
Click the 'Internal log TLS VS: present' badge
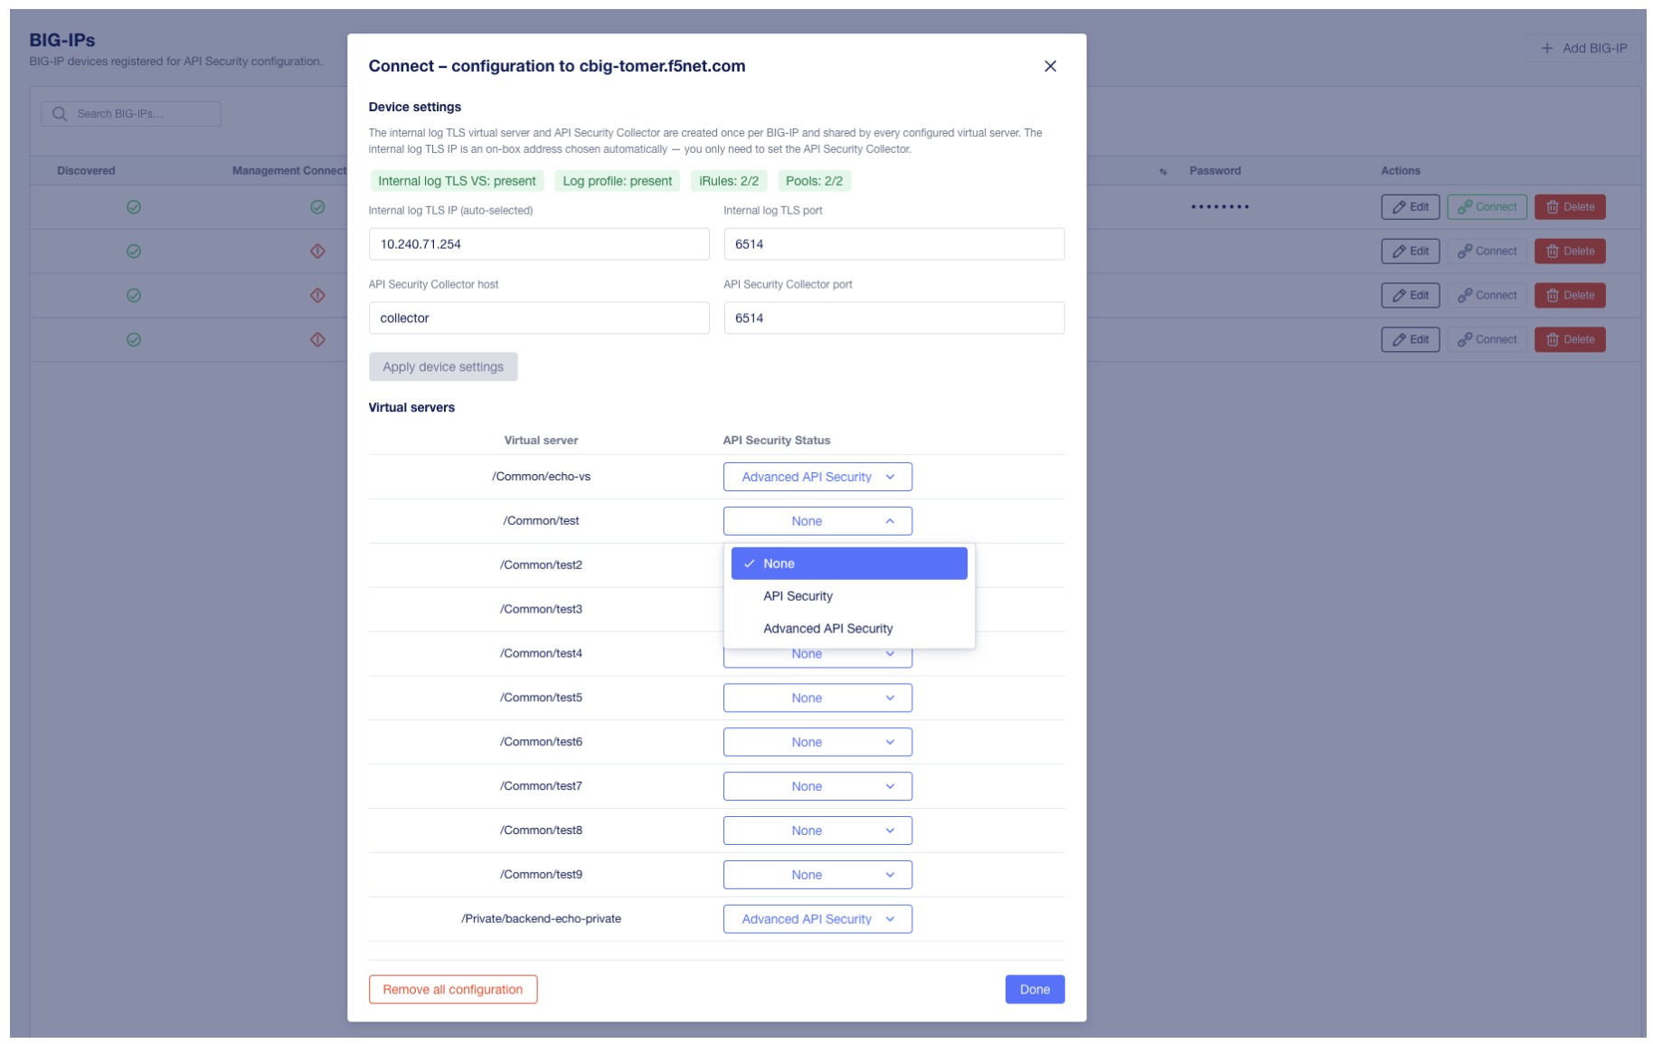click(x=457, y=181)
